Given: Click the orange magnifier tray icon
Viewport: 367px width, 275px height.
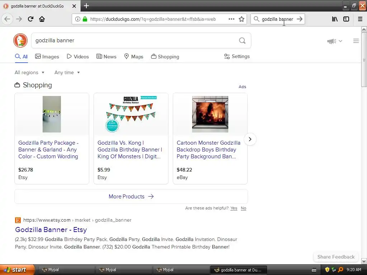Looking at the screenshot, I should tap(341, 270).
